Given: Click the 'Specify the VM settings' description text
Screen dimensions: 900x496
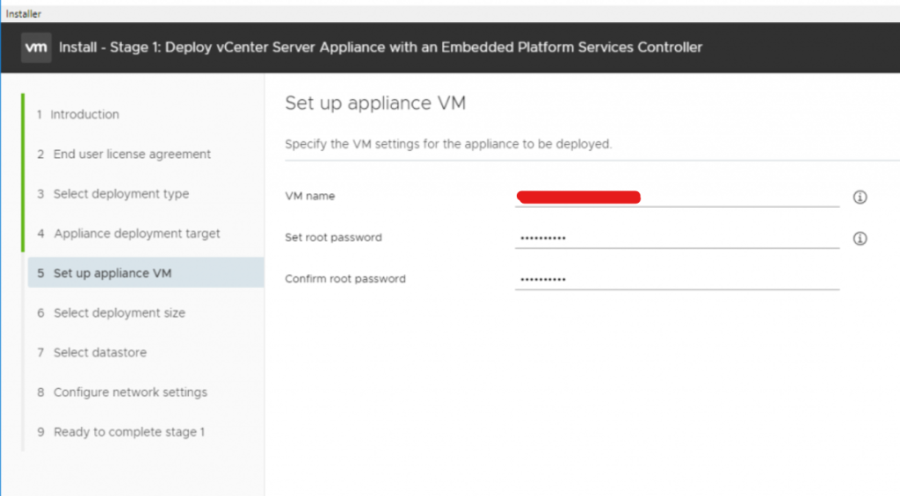Looking at the screenshot, I should pos(448,144).
